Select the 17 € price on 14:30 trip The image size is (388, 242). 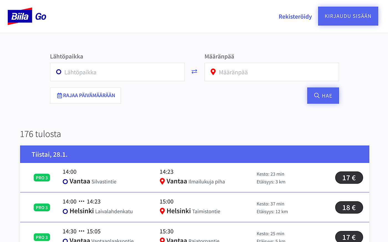pos(349,237)
